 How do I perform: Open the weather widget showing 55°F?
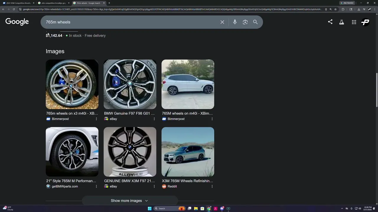(x=8, y=208)
